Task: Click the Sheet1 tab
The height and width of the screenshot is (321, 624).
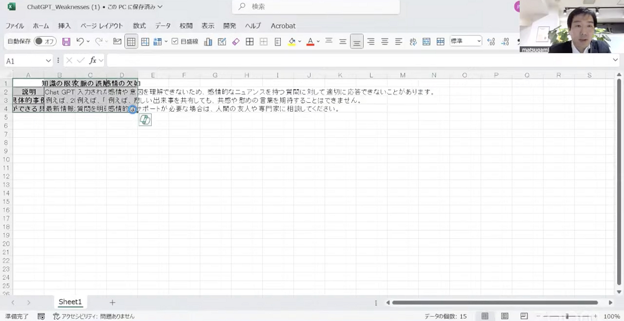Action: tap(70, 302)
